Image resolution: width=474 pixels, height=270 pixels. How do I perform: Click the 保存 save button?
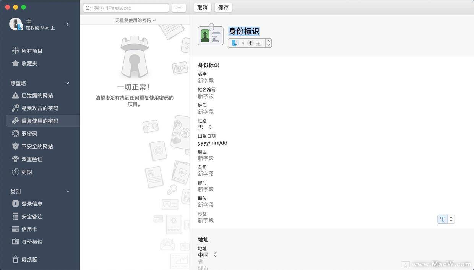point(223,8)
